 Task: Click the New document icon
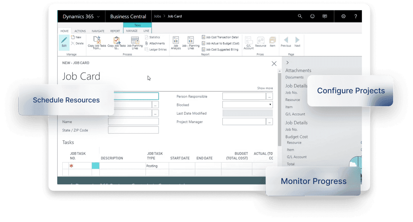73,37
